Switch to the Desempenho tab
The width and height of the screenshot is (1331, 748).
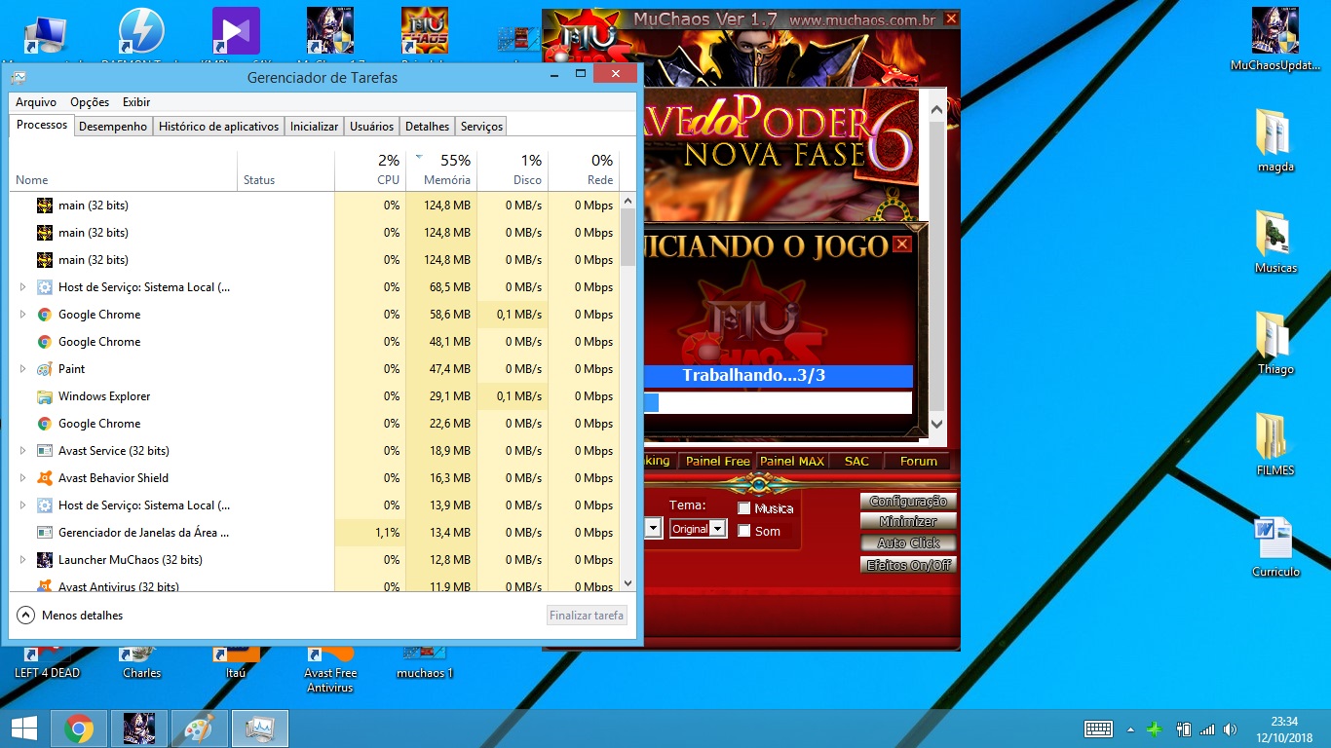click(x=113, y=127)
